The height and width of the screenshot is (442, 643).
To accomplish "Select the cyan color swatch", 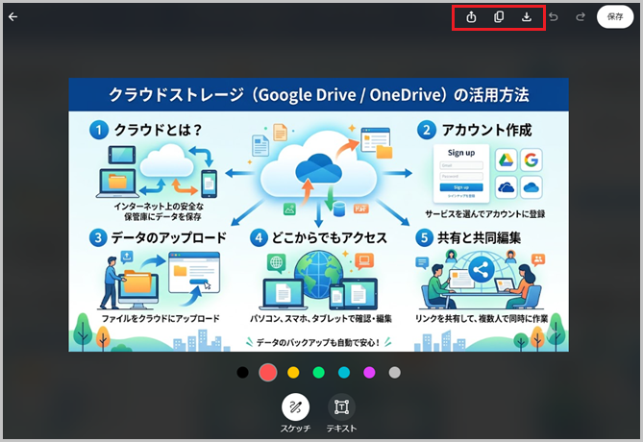I will tap(344, 372).
